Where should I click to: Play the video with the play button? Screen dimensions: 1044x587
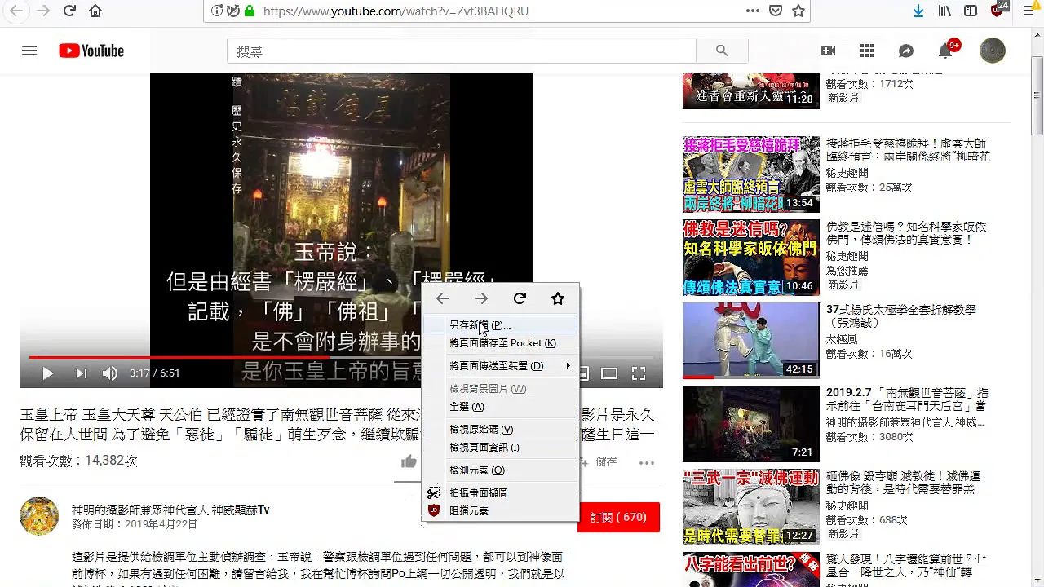click(48, 373)
